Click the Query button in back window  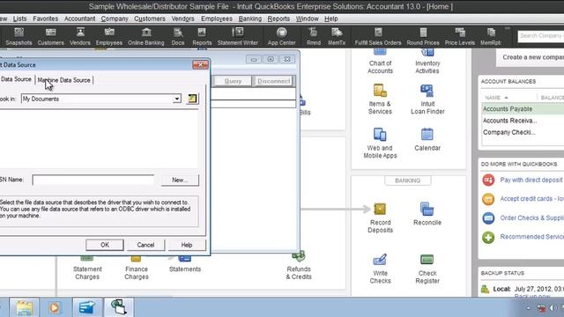[233, 81]
